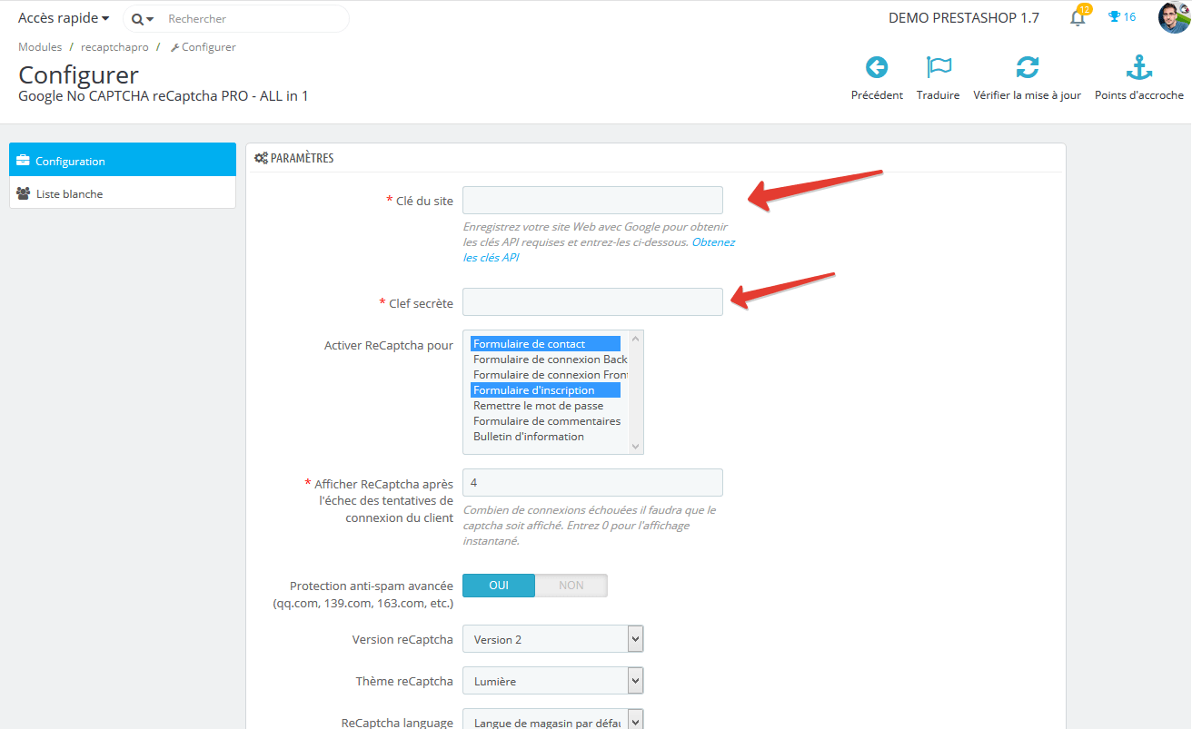Click the DEMO PRESTASHOP 1.7 shop name

(x=964, y=17)
